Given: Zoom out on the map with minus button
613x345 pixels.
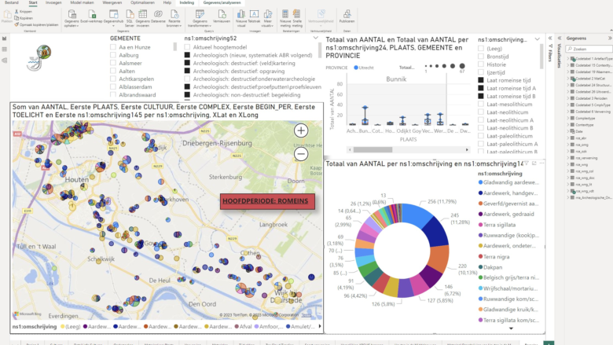Looking at the screenshot, I should [301, 154].
